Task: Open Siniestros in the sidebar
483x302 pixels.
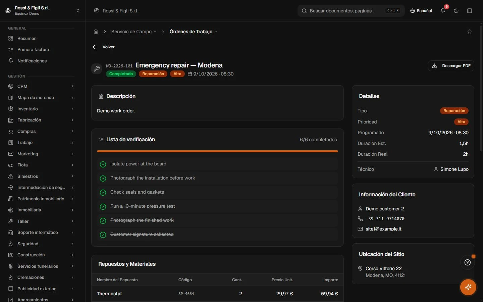Action: click(41, 176)
